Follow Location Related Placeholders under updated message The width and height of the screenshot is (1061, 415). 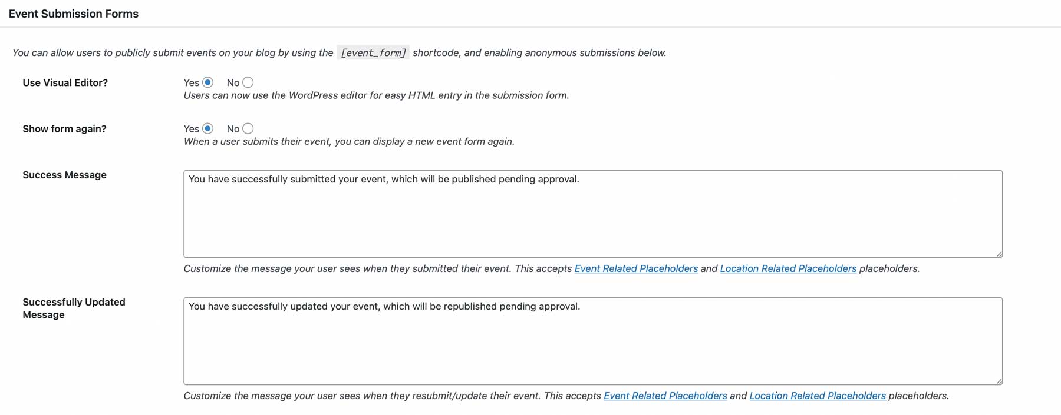coord(817,396)
